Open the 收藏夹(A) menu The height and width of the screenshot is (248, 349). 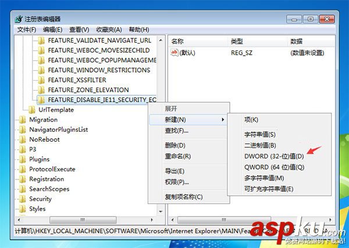tap(109, 30)
